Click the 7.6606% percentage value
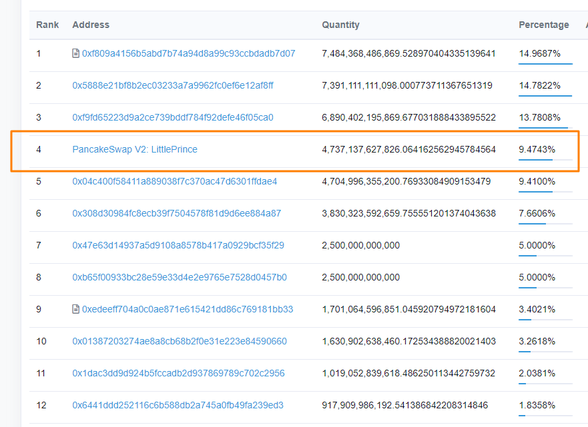The image size is (588, 427). (537, 213)
